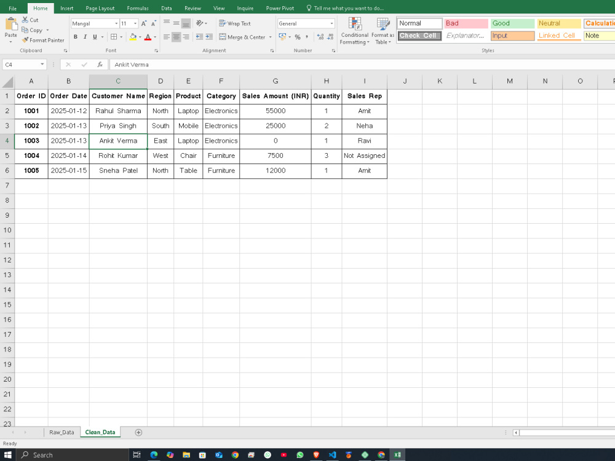Image resolution: width=615 pixels, height=461 pixels.
Task: Open the Fill Color dropdown arrow
Action: pos(140,37)
